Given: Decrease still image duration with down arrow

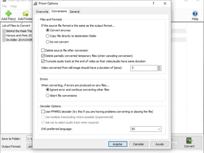Looking at the screenshot, I should click(159, 69).
